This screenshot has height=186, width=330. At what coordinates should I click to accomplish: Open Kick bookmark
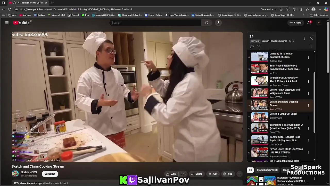[85, 15]
